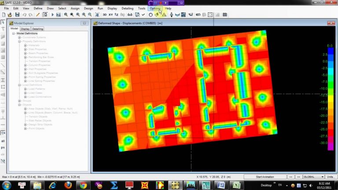Click the Units... button

[x=330, y=177]
